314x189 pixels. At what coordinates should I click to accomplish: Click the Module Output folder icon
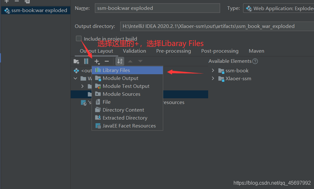click(x=98, y=78)
